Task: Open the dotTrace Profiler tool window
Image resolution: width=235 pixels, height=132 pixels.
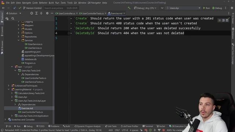Action: coord(130,126)
